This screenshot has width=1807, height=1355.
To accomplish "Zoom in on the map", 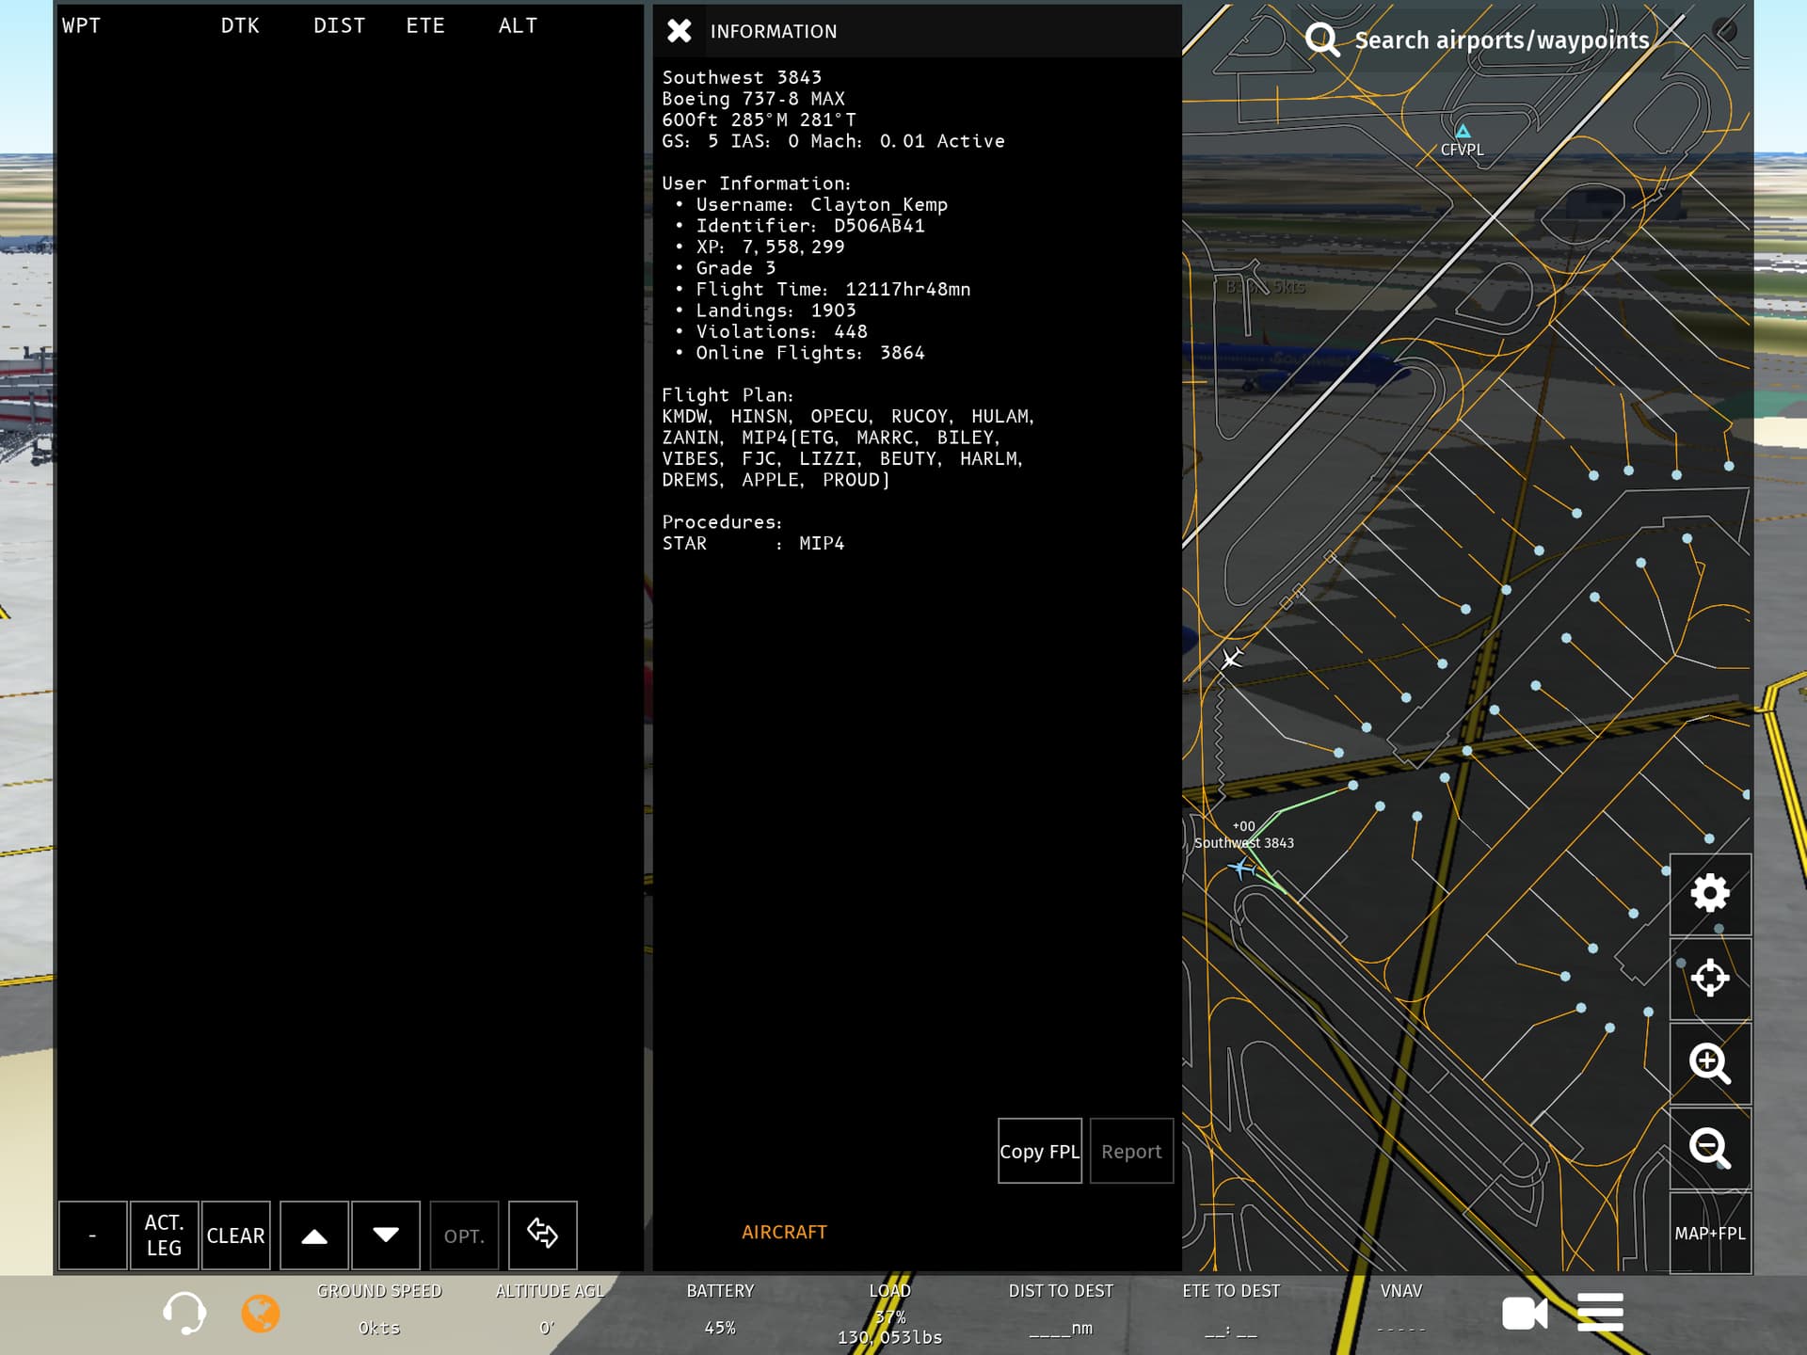I will 1709,1063.
